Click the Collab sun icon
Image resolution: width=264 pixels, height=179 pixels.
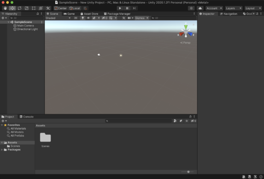tap(191, 8)
